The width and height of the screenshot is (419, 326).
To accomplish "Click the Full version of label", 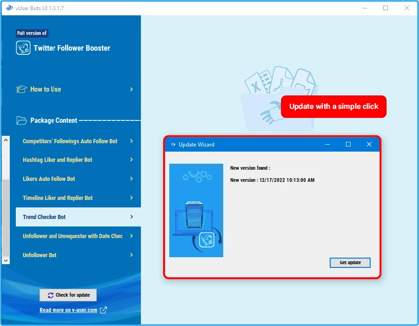I will pos(32,33).
